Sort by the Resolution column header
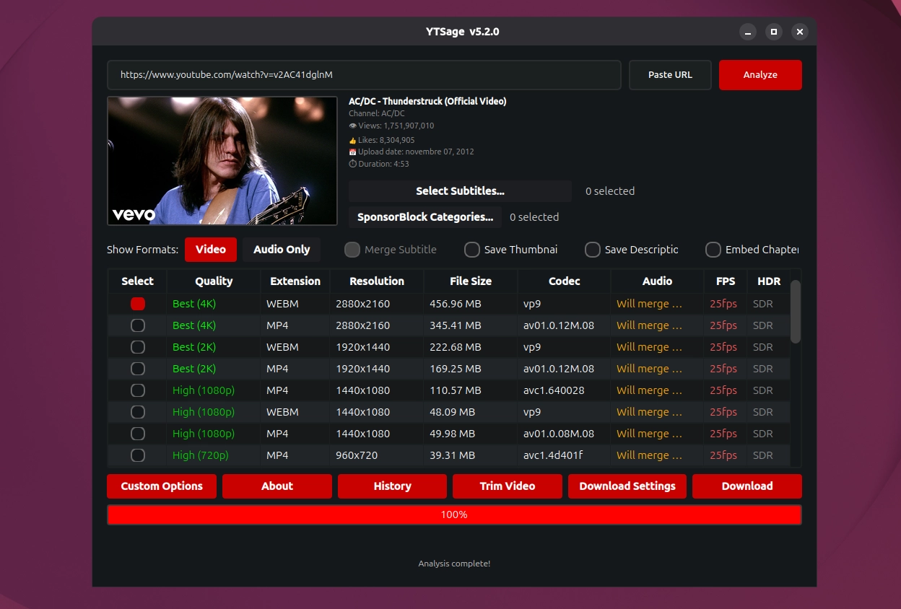The image size is (901, 609). coord(377,281)
